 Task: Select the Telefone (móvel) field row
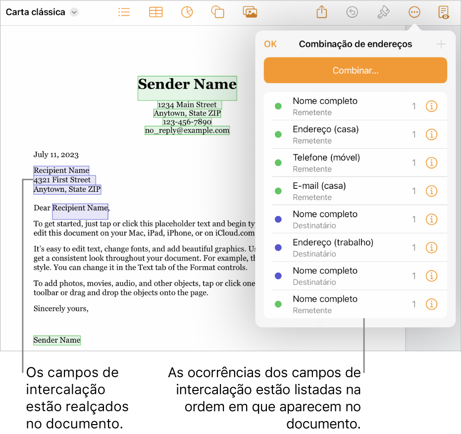(356, 163)
